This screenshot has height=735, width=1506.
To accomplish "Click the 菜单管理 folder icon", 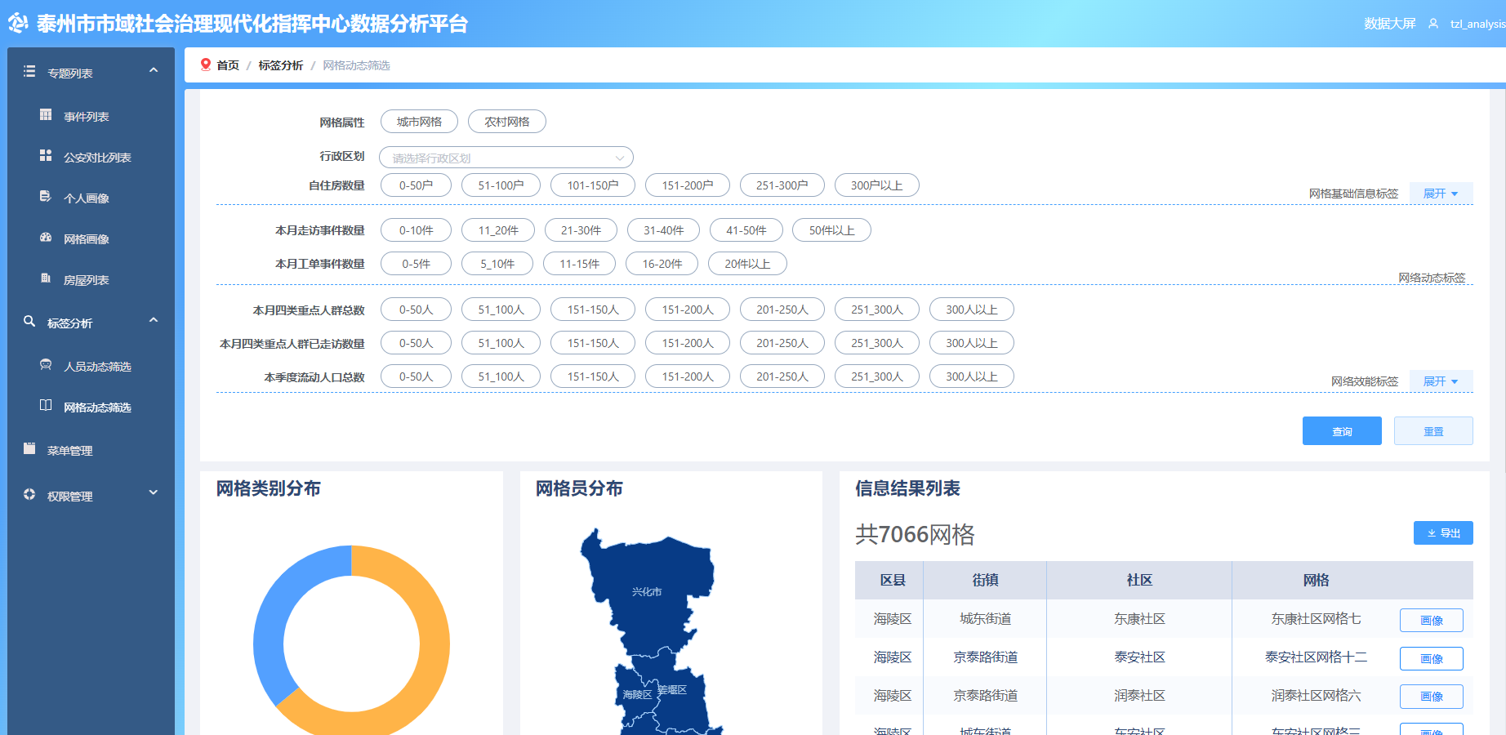I will click(x=29, y=449).
